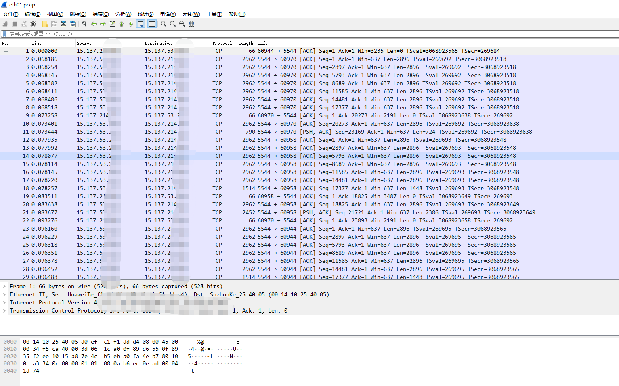Screen dimensions: 619x386
Task: Click the open capture file folder icon
Action: coord(45,24)
